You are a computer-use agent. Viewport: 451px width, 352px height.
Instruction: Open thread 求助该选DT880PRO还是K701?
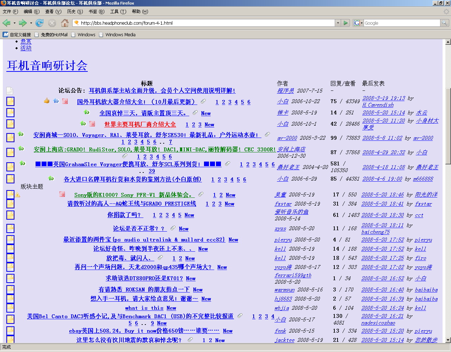coord(144,278)
